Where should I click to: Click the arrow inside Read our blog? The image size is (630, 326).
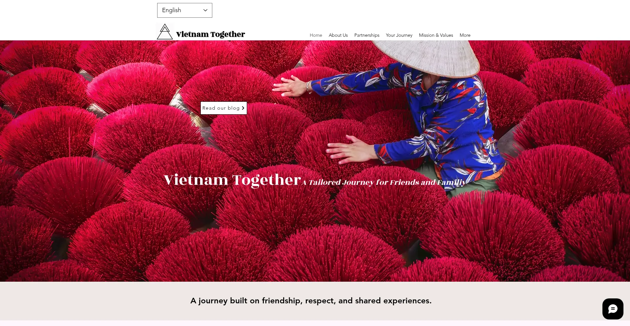243,108
